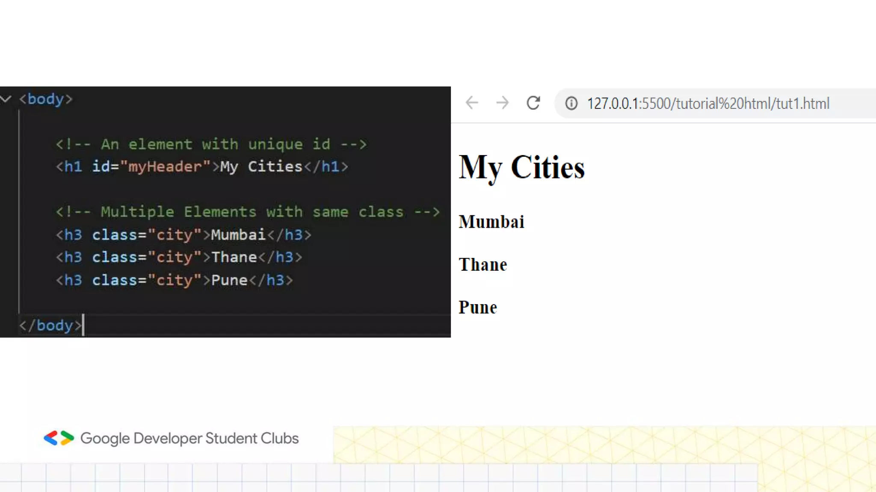Click the browser forward arrow
The height and width of the screenshot is (492, 876).
[503, 103]
